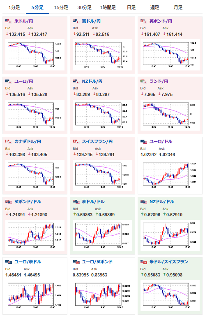Select the 15分足 timeframe tab
Viewport: 205px width, 316px height.
61,8
